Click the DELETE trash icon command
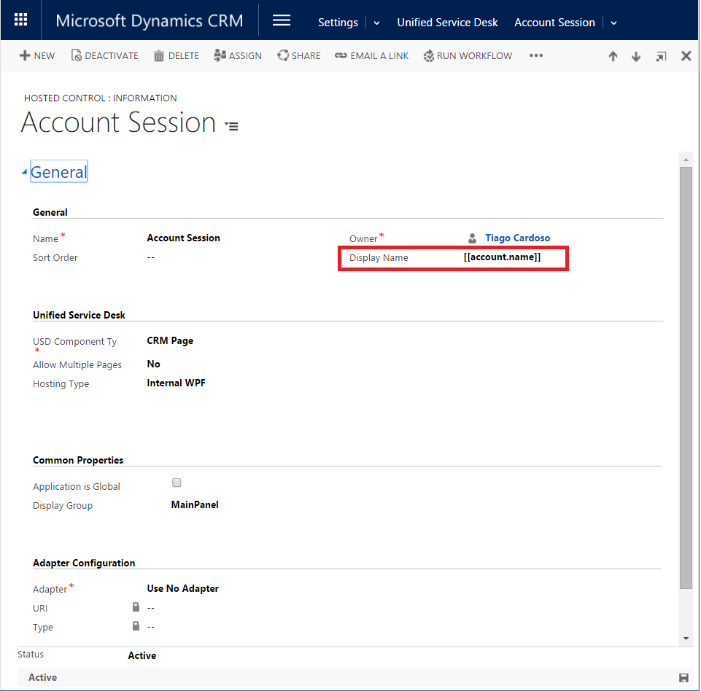This screenshot has width=701, height=691. tap(176, 56)
